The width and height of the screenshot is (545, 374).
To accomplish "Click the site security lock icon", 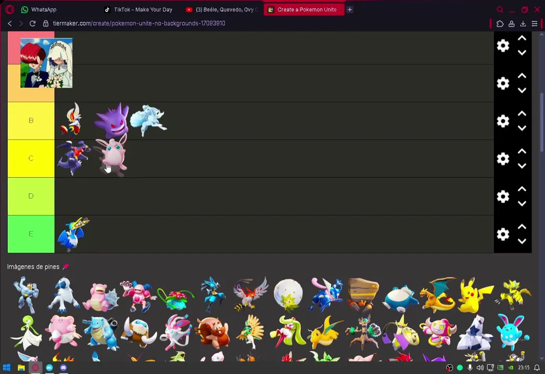I will (x=45, y=23).
